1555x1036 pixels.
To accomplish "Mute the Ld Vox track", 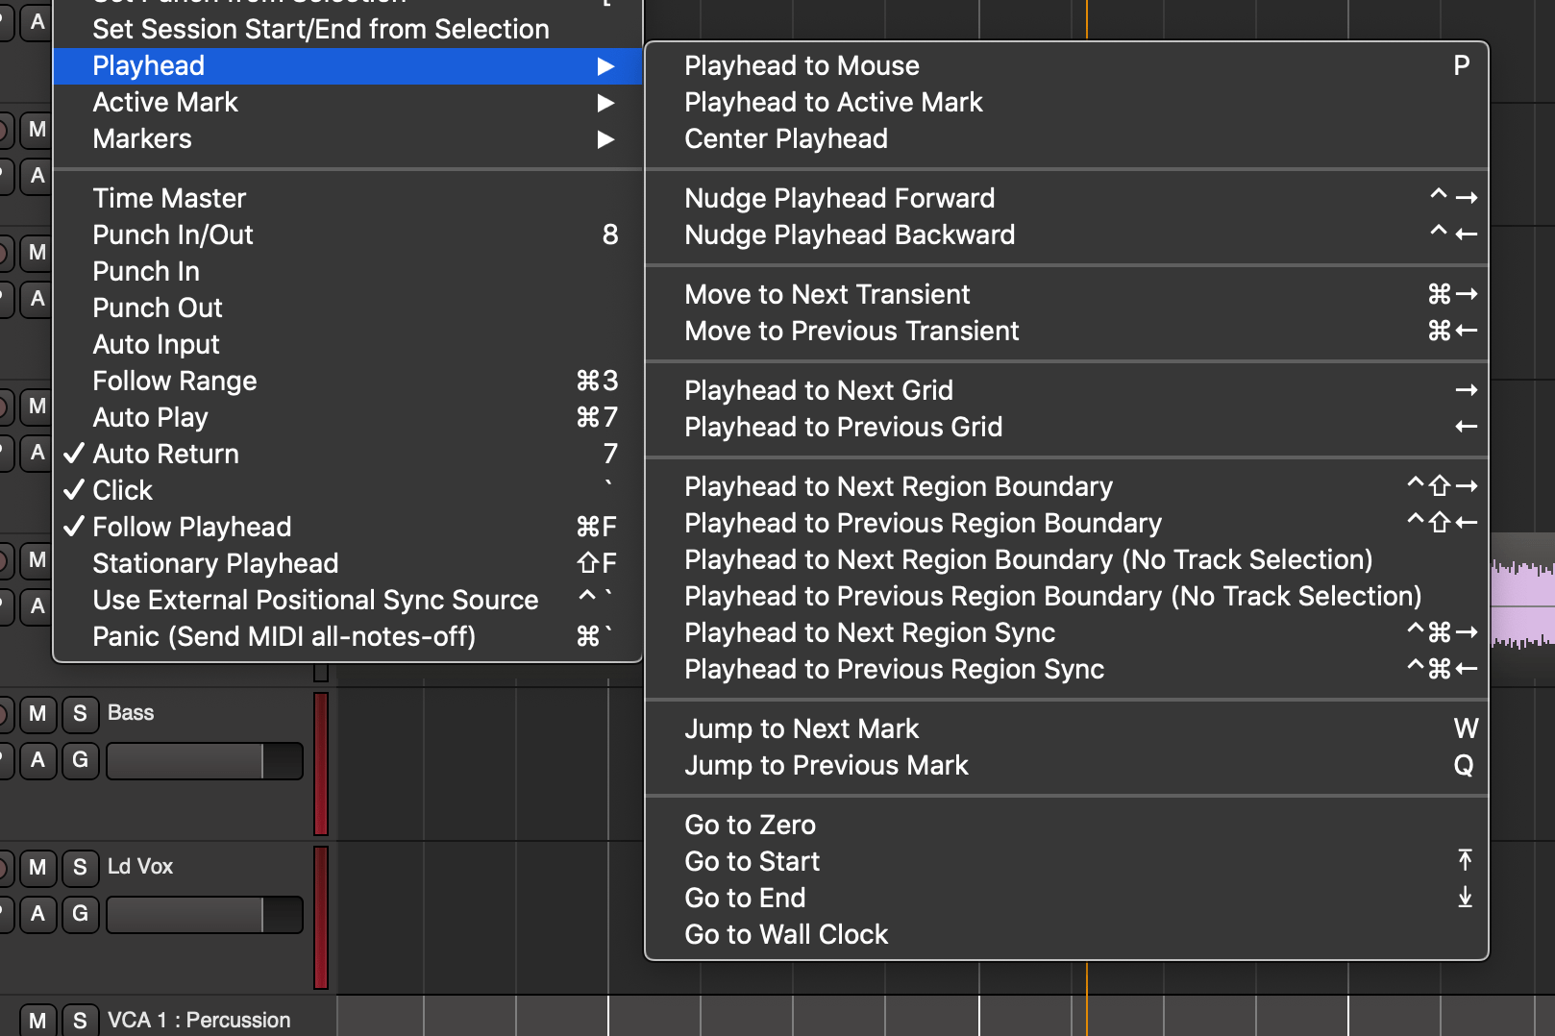I will pos(37,867).
